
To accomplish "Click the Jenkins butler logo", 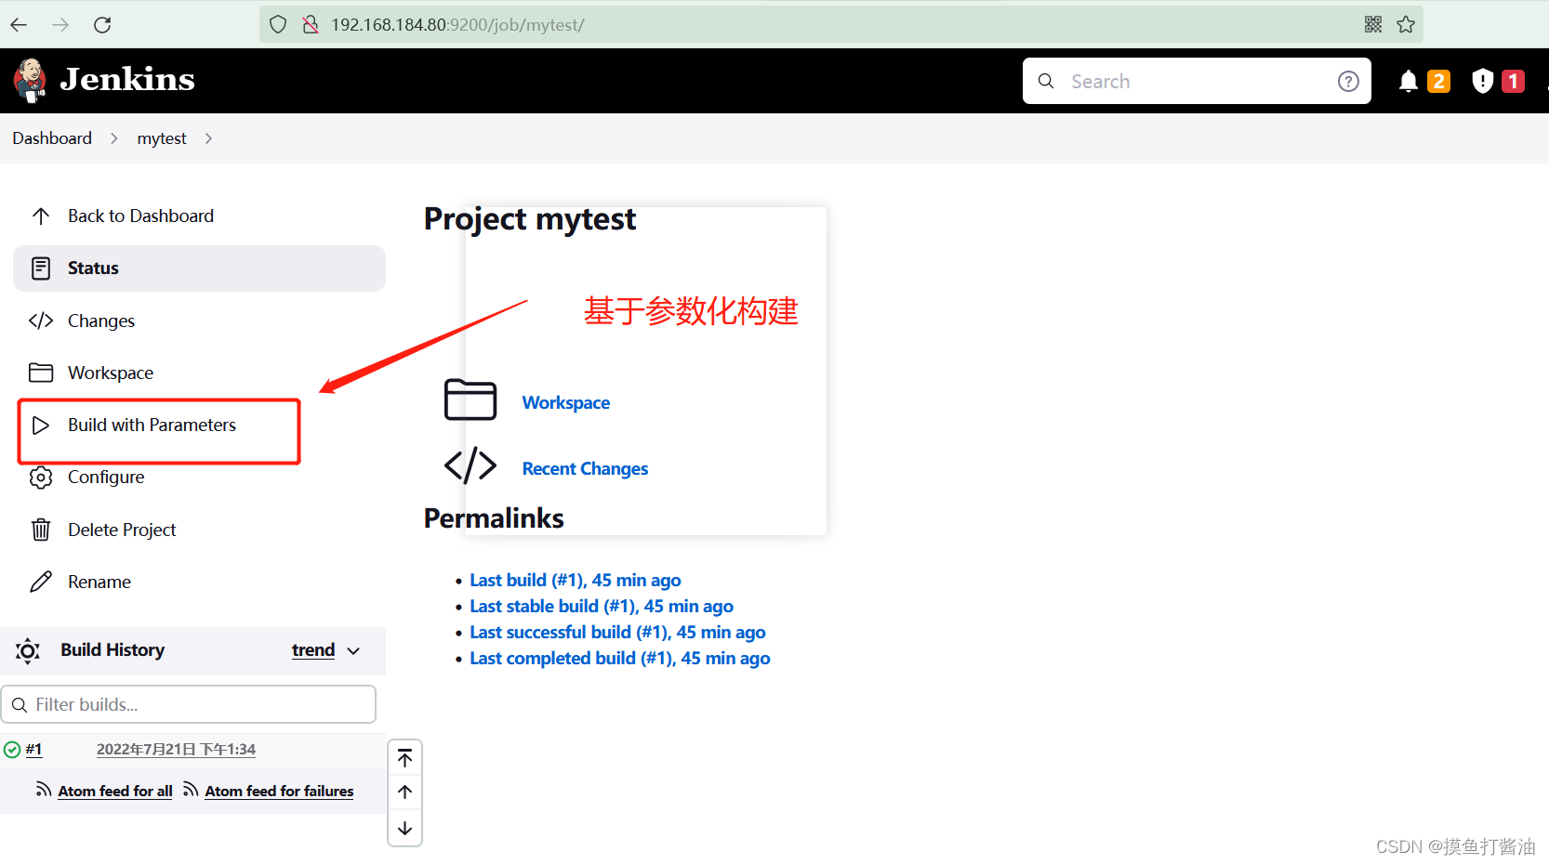I will coord(30,80).
